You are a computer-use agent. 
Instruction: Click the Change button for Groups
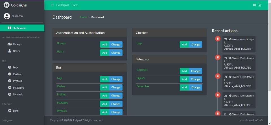(x=116, y=44)
